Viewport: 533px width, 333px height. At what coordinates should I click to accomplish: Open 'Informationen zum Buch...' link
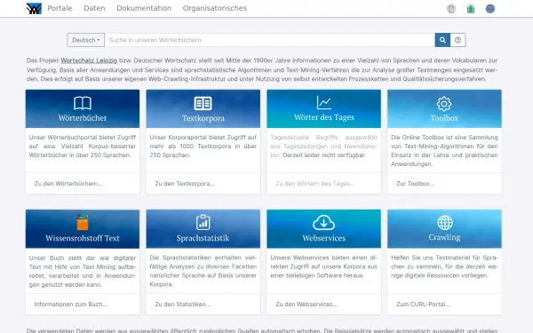71,304
